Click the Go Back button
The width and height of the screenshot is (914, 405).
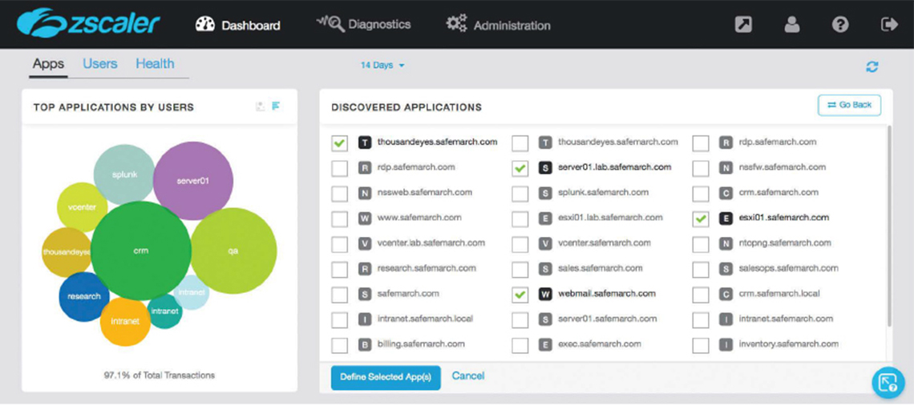point(849,106)
